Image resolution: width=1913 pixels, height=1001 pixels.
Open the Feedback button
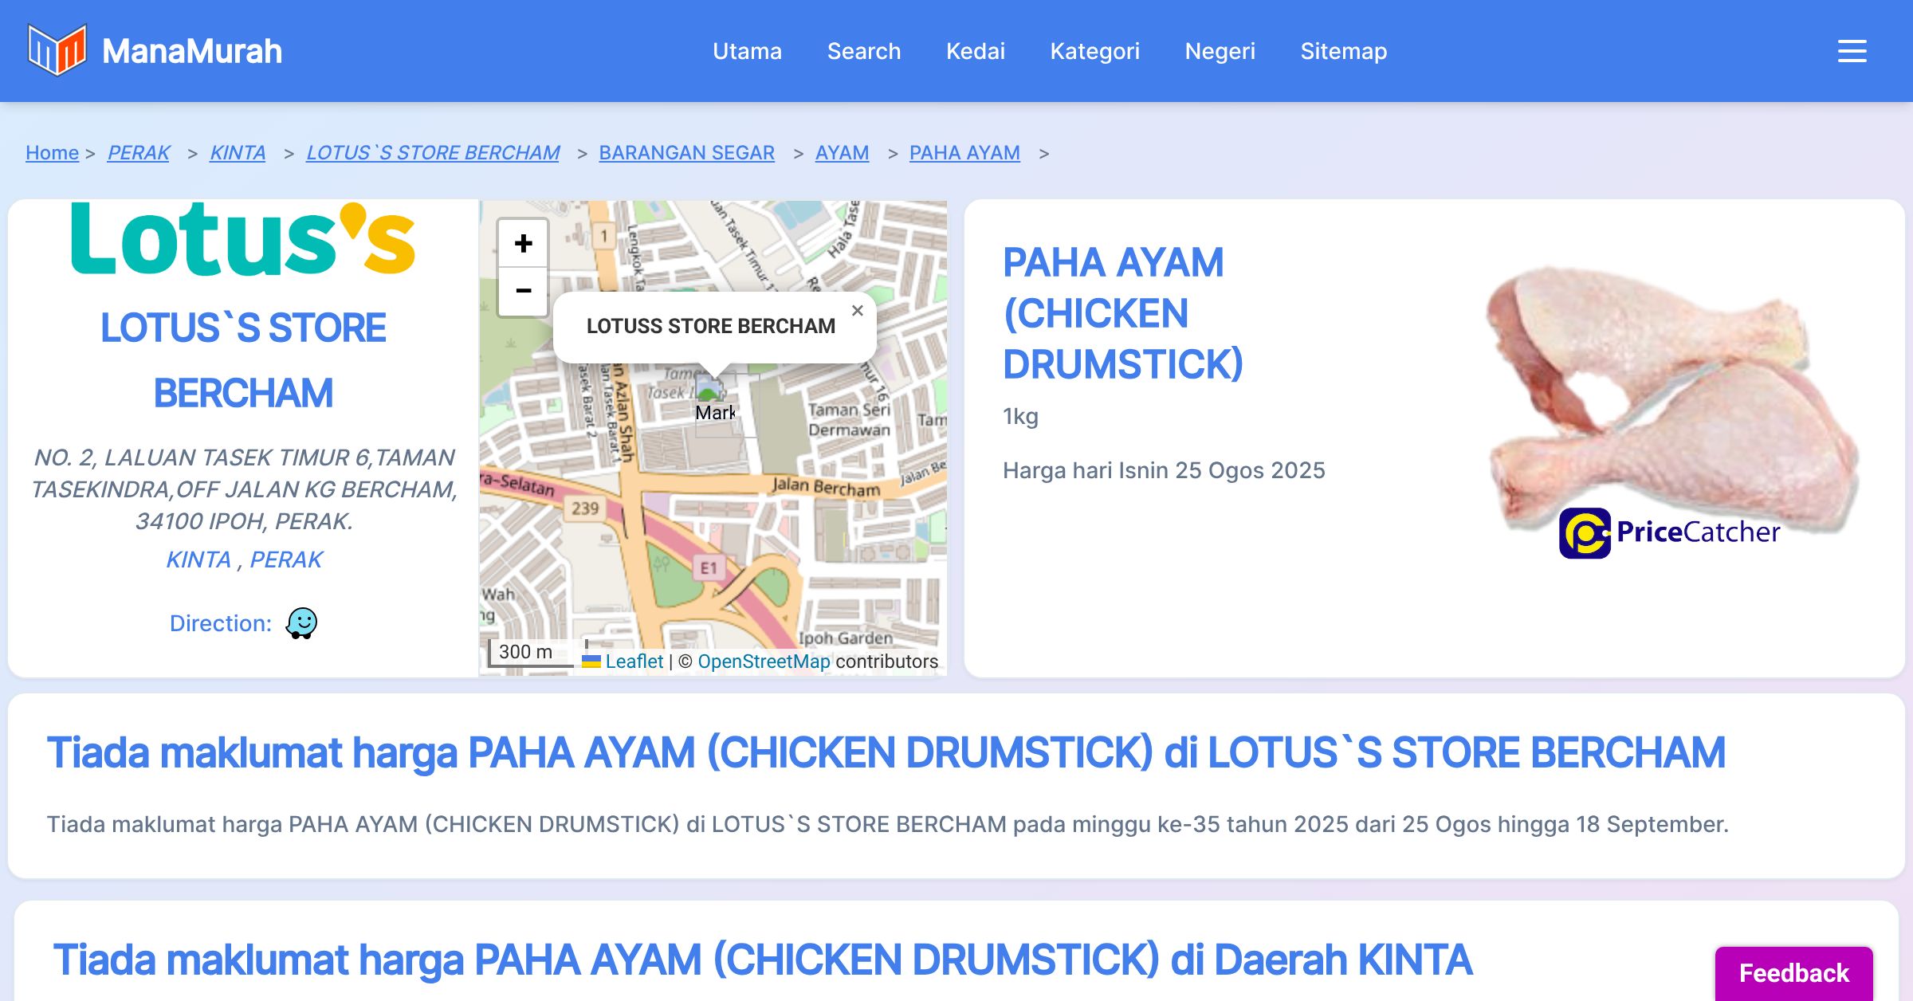[1793, 972]
